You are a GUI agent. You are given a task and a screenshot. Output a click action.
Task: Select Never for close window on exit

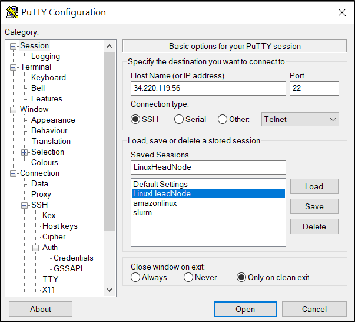click(x=188, y=277)
